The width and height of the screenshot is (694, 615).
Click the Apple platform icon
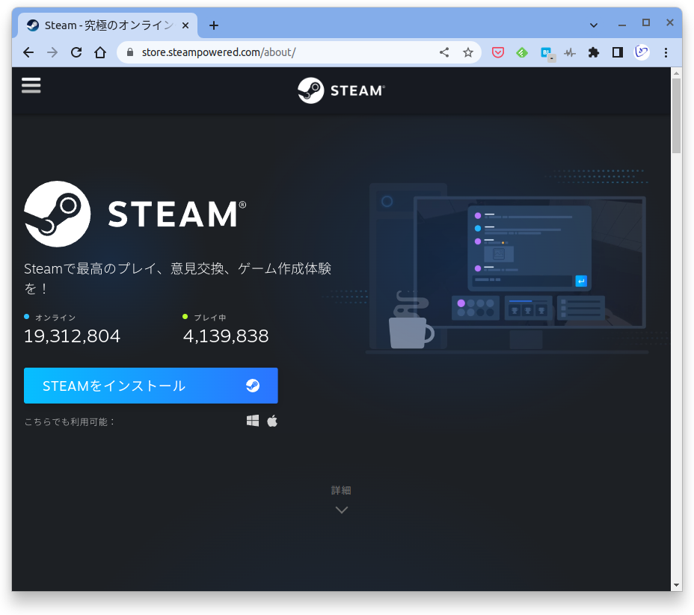click(272, 421)
